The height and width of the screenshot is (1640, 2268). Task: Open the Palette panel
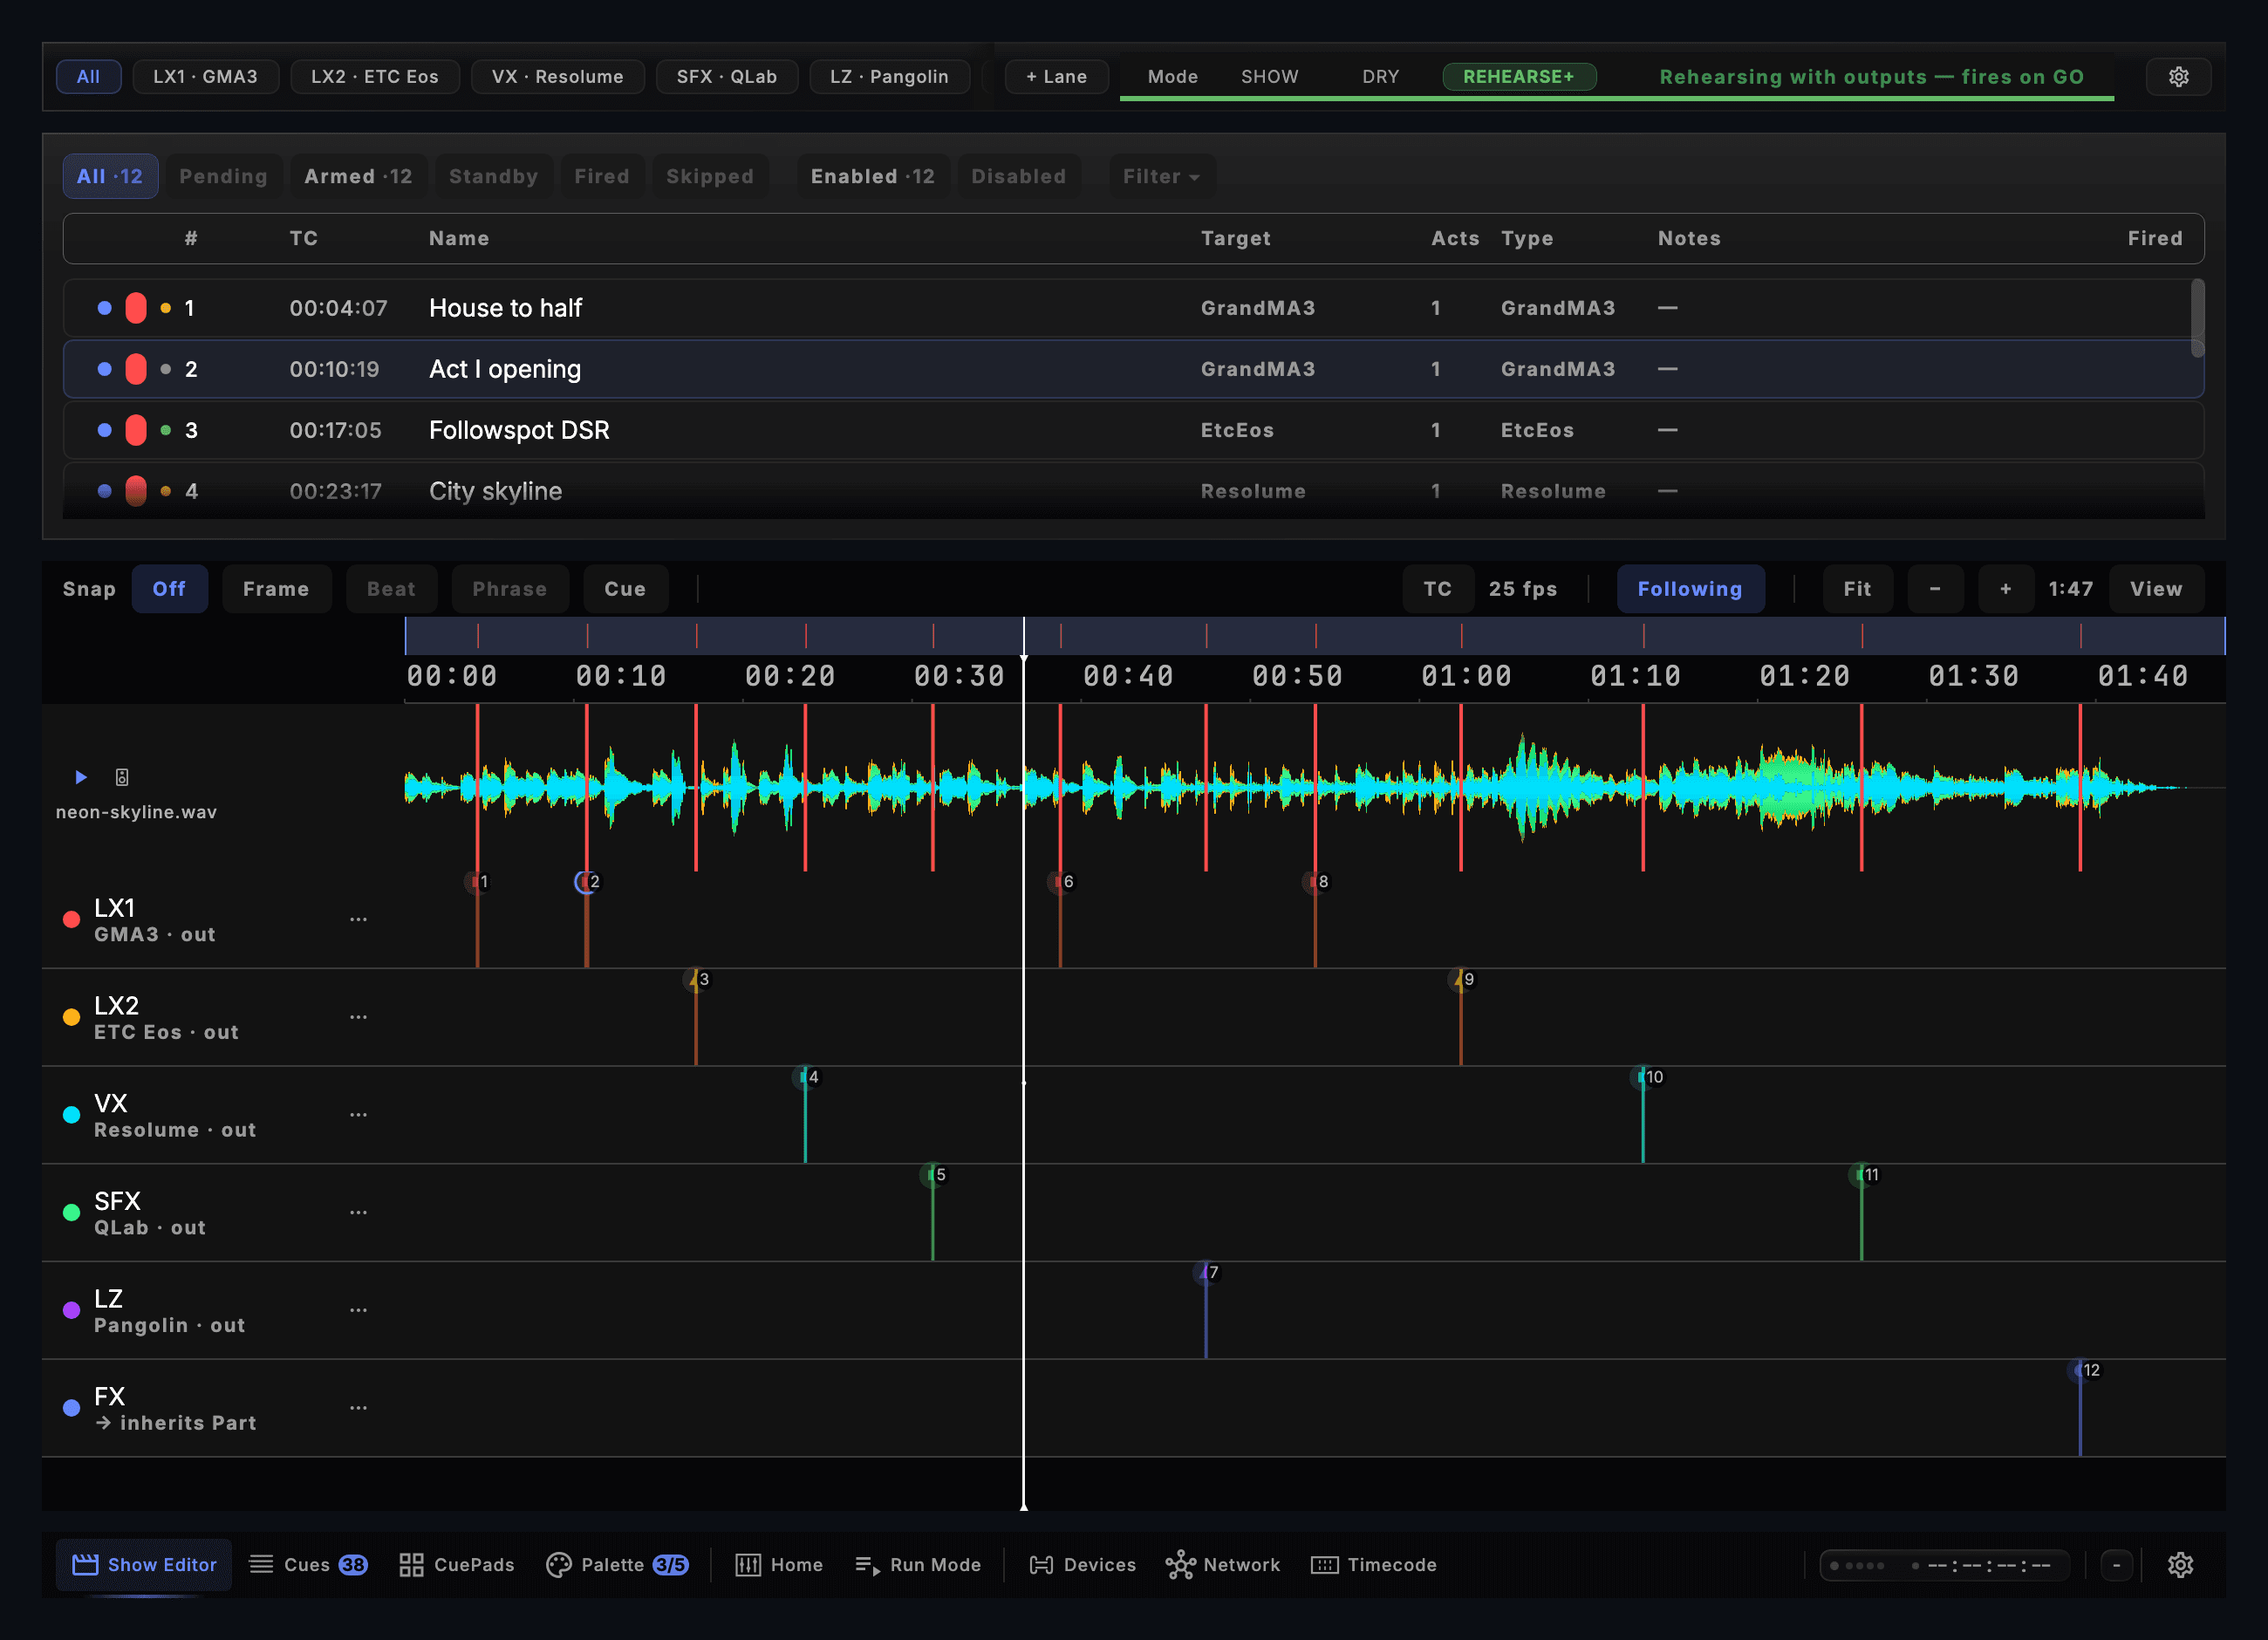(617, 1565)
